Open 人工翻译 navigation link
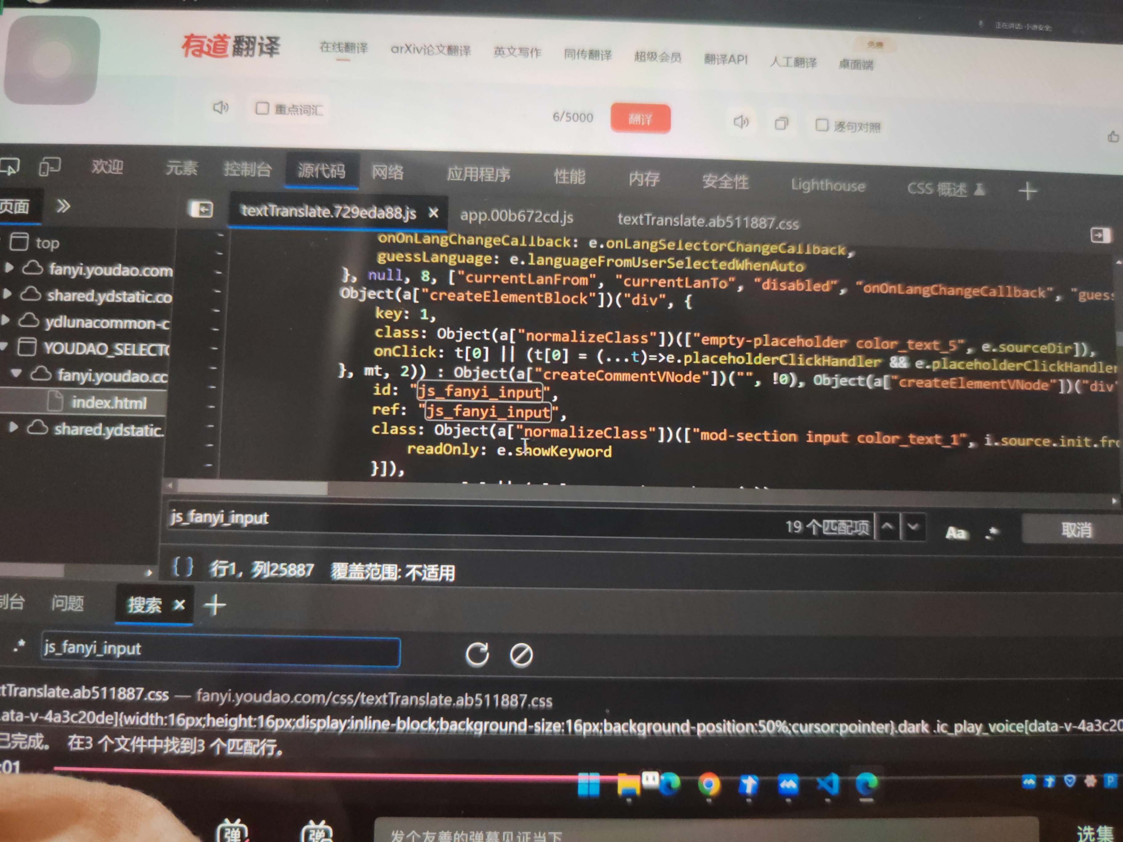The image size is (1123, 842). 793,62
